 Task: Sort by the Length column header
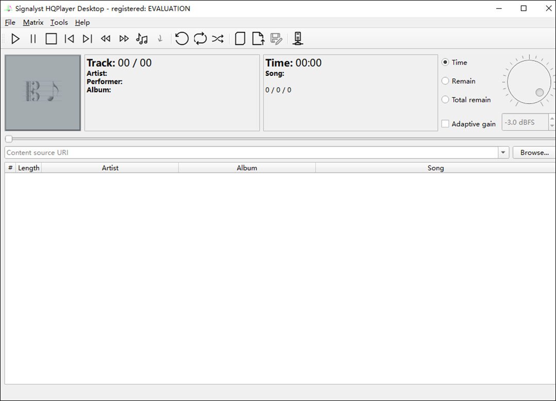pos(29,168)
